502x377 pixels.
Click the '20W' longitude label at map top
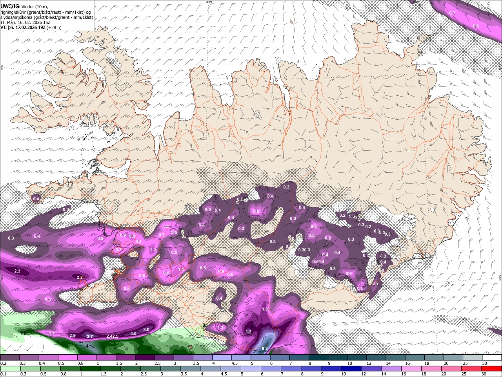[209, 2]
